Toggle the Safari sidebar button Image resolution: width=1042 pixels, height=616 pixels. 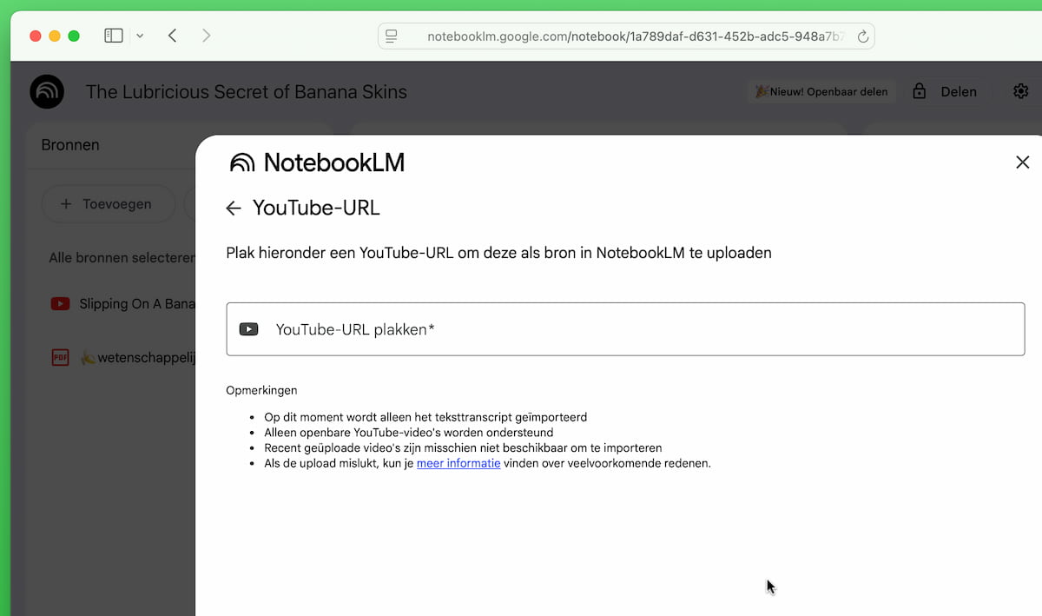click(114, 36)
